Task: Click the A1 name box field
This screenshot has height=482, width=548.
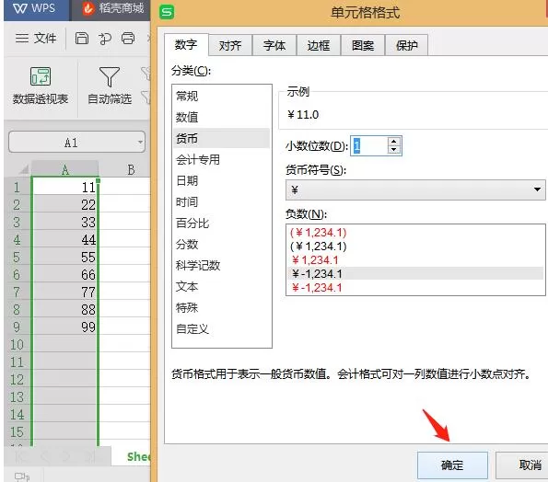Action: (x=76, y=142)
